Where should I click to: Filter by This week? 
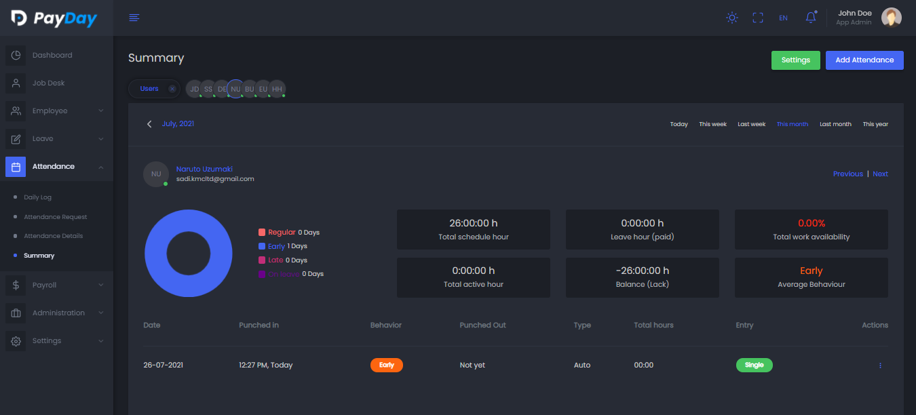pyautogui.click(x=712, y=125)
